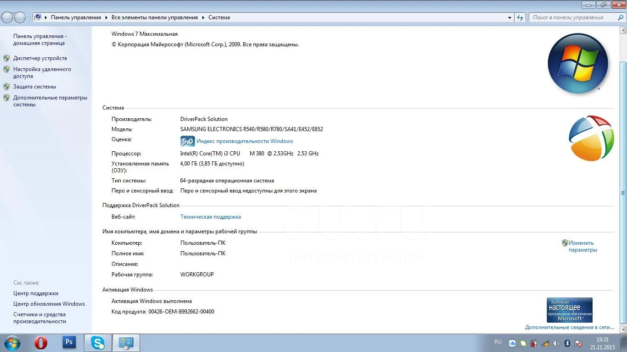Click the 4,00 ГБ memory value
627x352 pixels.
coord(212,164)
